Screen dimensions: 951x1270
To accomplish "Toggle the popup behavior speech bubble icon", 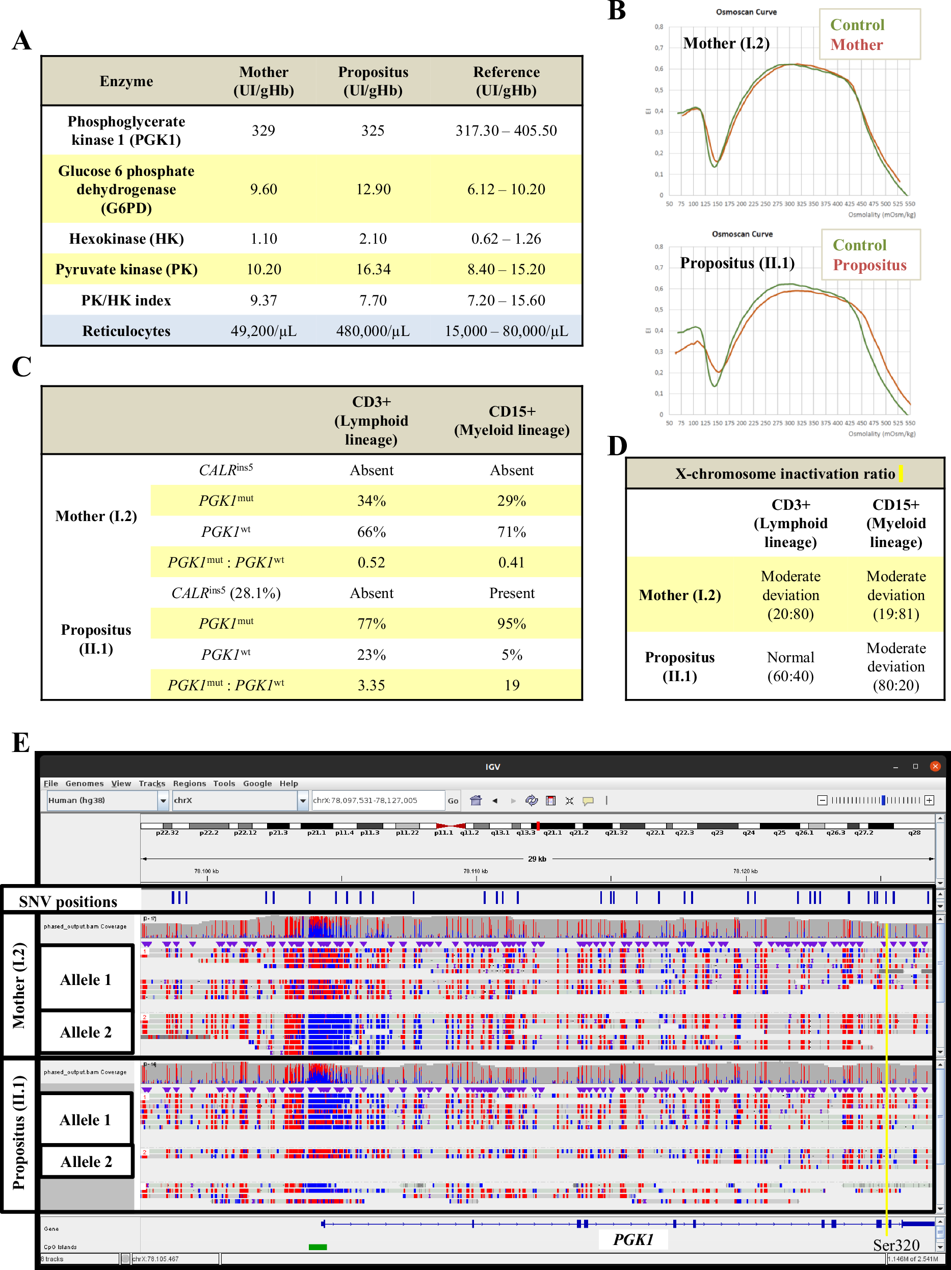I will point(588,800).
